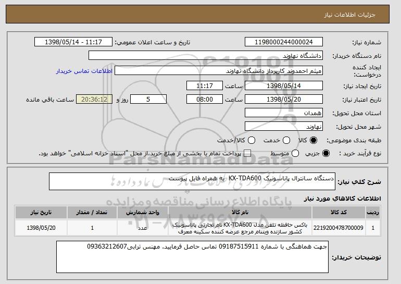The height and width of the screenshot is (284, 401).
Task: Click the remaining days field showing 5
Action: click(148, 100)
